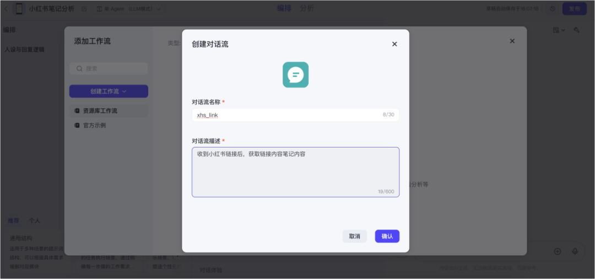Click the 人设与回复逻辑 heading
Viewport: 595px width, 279px height.
tap(24, 50)
